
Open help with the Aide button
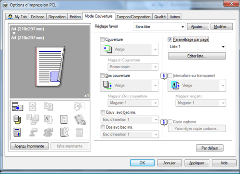click(x=224, y=163)
